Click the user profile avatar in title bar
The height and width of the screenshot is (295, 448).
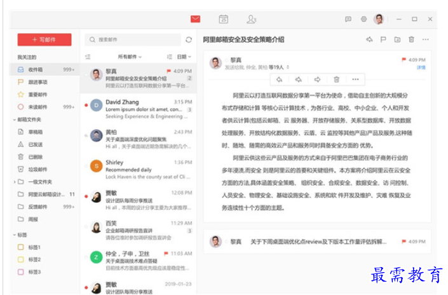[x=379, y=19]
